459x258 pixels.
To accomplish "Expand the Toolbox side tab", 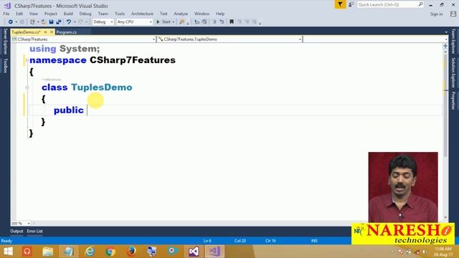I will point(5,65).
